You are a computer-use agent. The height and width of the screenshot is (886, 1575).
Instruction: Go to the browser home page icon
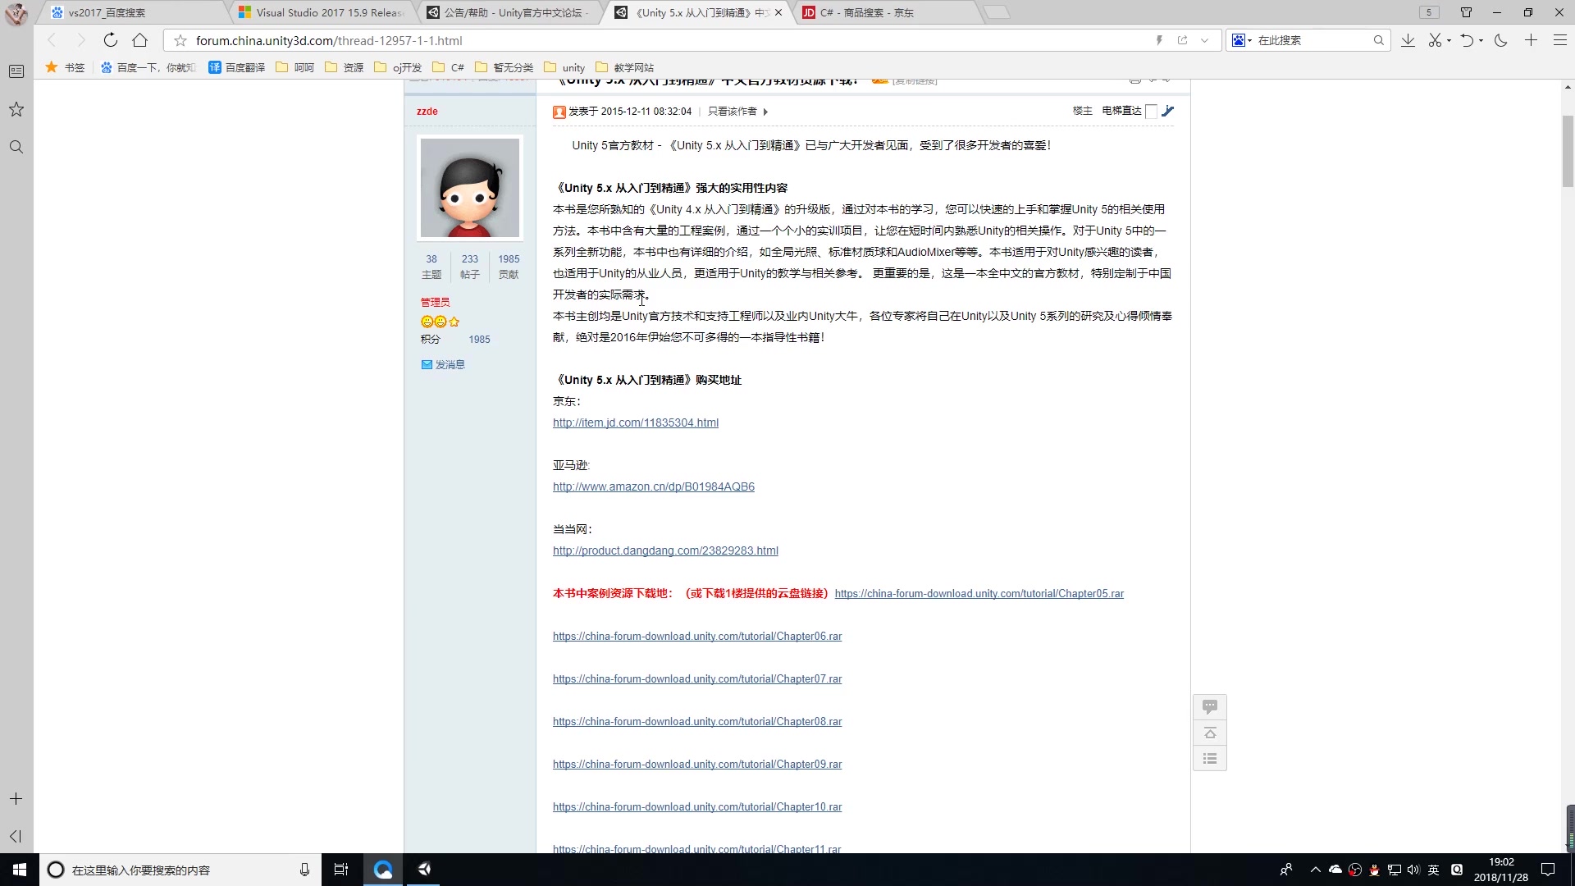(x=140, y=40)
